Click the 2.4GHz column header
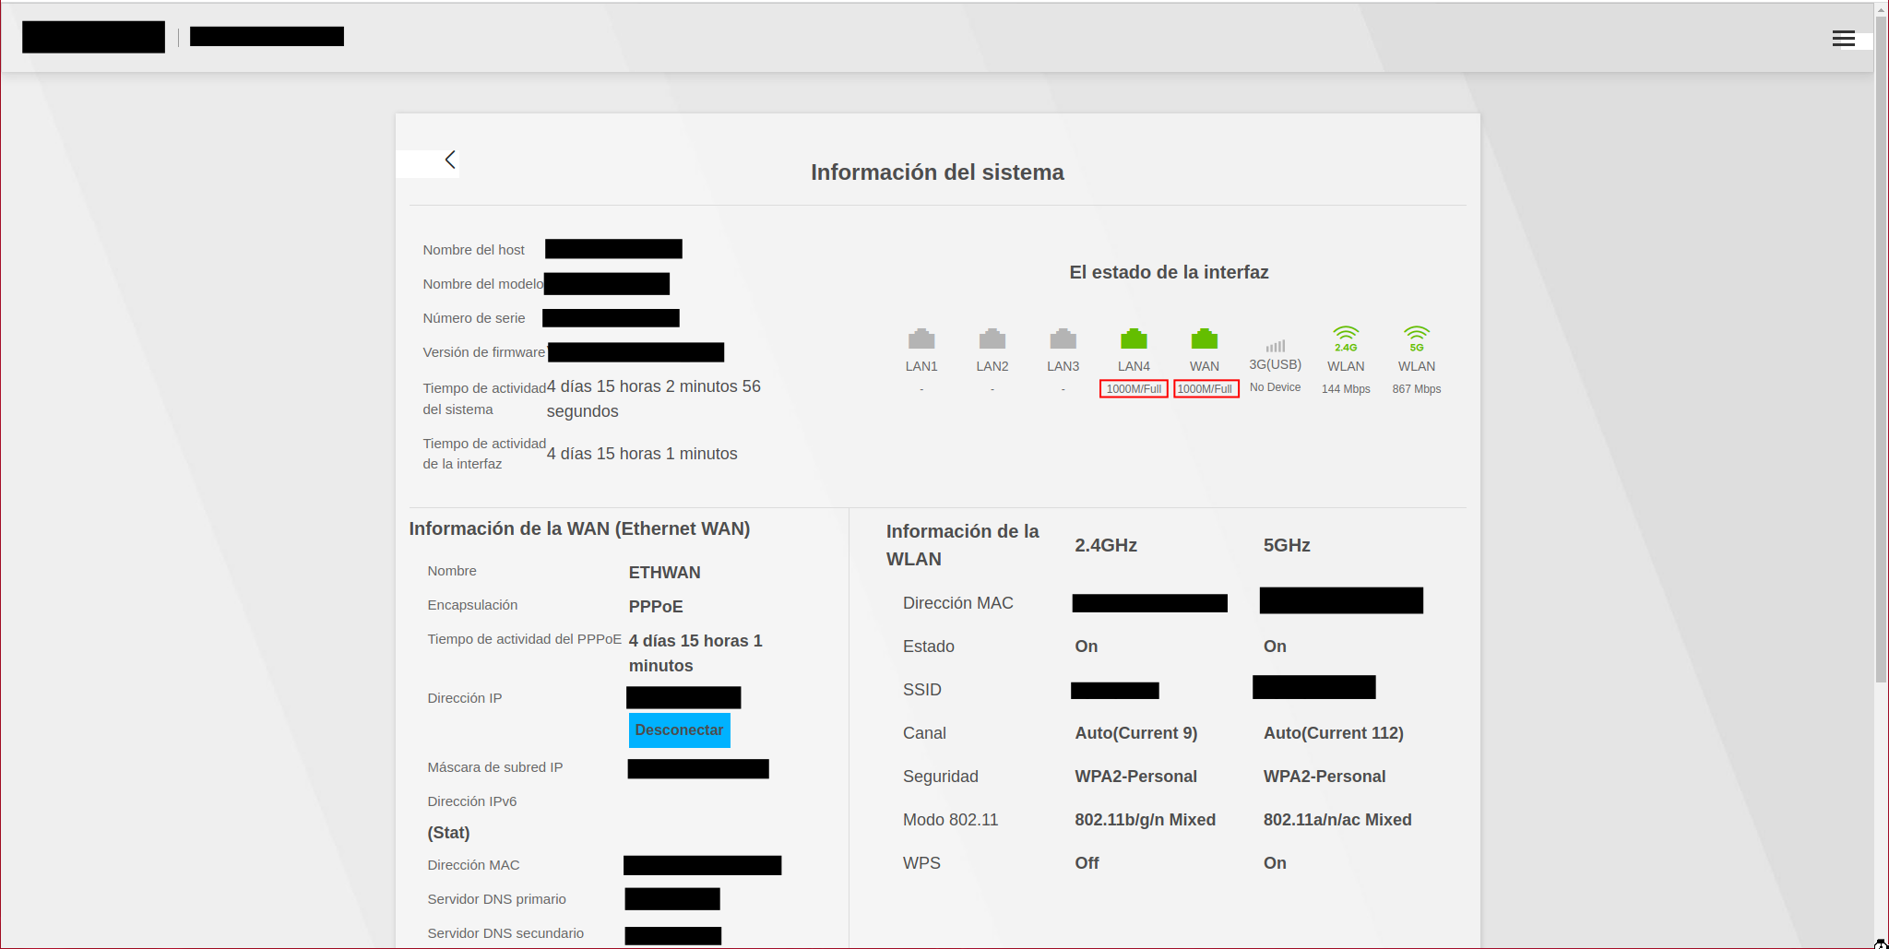This screenshot has width=1889, height=949. (x=1105, y=545)
